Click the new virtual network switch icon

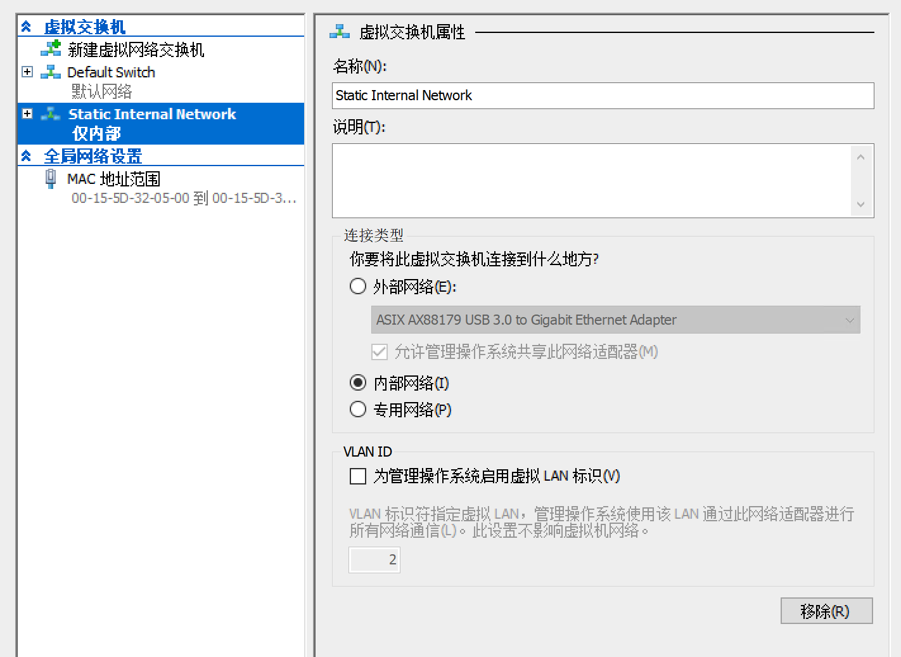point(51,49)
